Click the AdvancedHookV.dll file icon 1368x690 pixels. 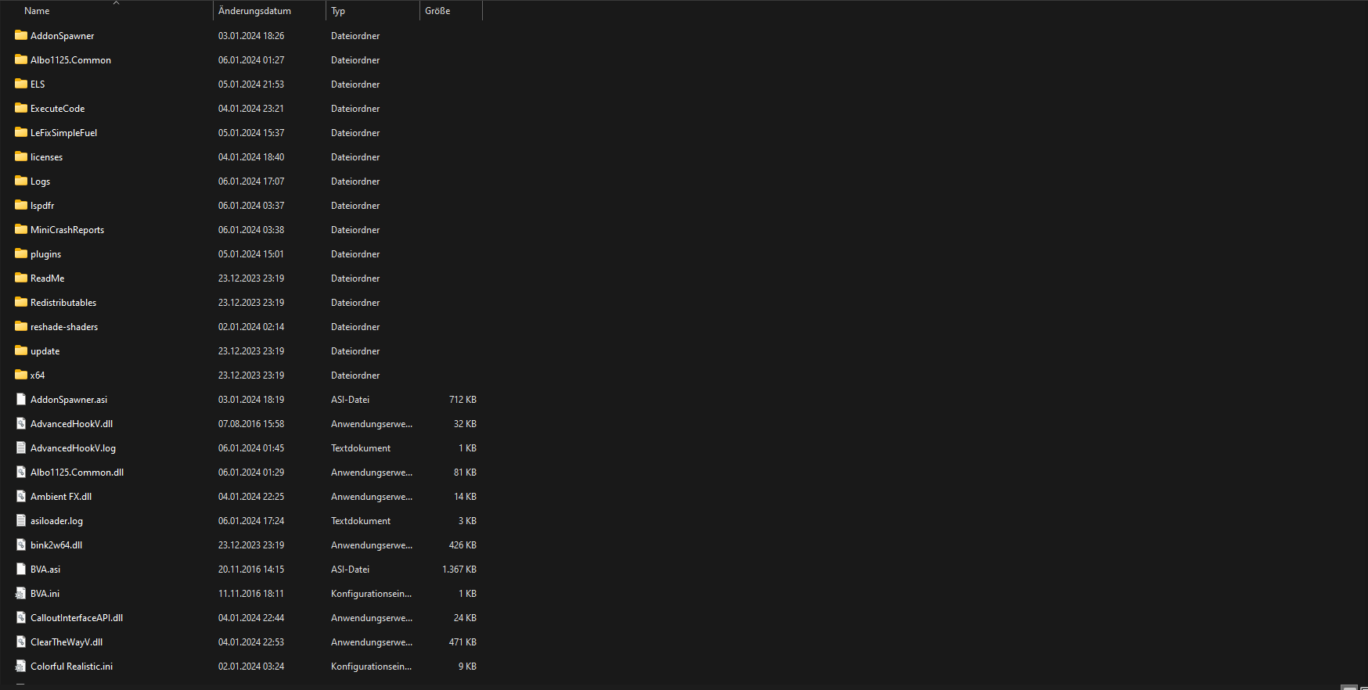[x=21, y=423]
